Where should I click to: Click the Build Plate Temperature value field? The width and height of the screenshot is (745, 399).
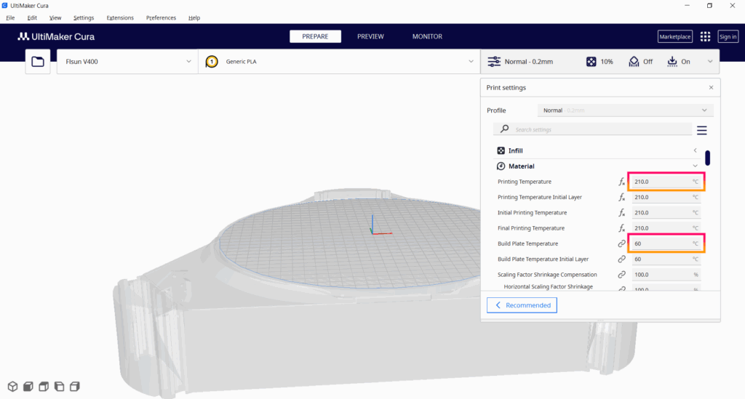pos(666,244)
